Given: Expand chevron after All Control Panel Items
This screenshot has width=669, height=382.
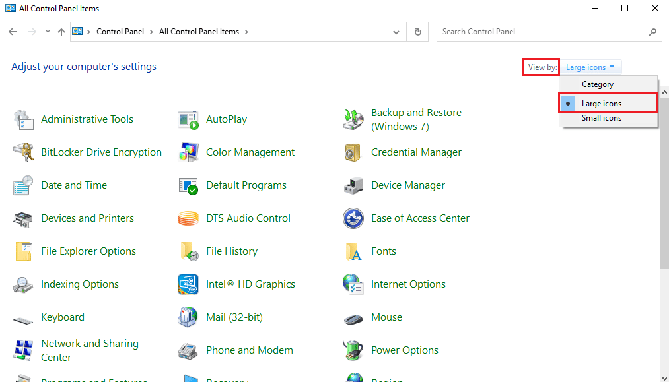Looking at the screenshot, I should click(246, 32).
